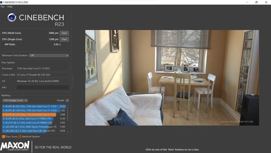271x153 pixels.
Task: Open the Help menu
Action: tap(10, 7)
